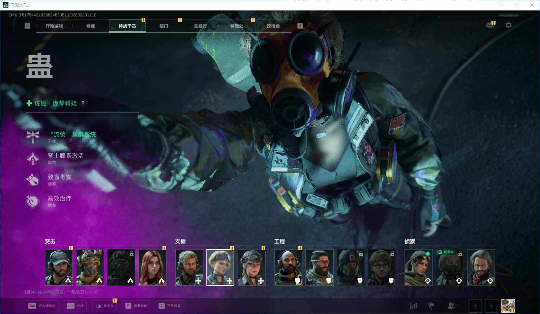Screen dimensions: 540x314
Task: Pick the 支援 operator with cap and braids
Action: point(251,268)
